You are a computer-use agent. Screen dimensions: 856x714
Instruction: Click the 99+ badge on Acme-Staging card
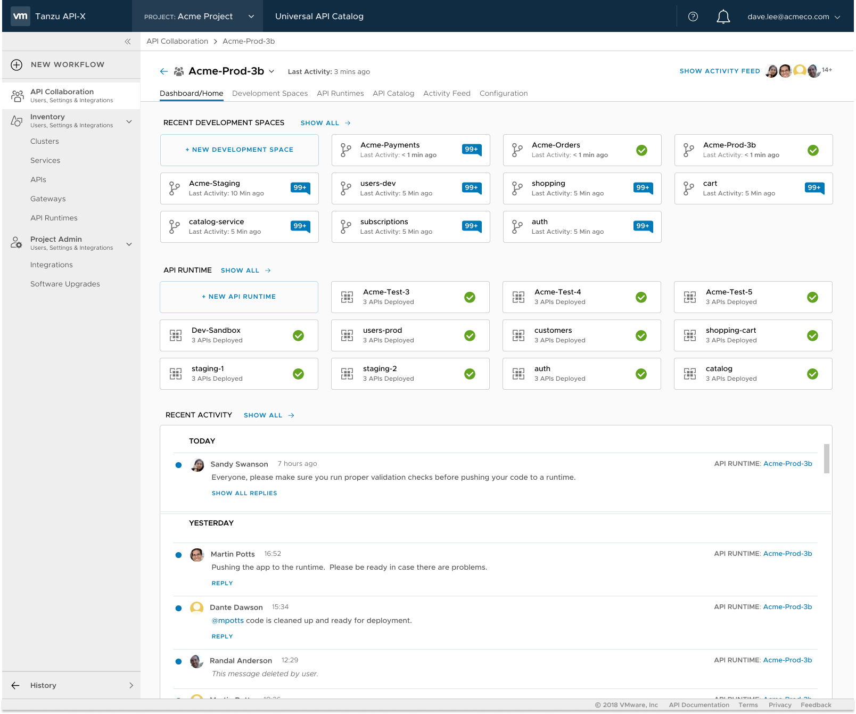[x=300, y=188]
